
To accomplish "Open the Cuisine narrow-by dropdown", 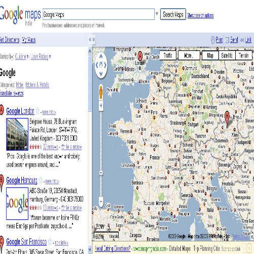I will (x=22, y=56).
